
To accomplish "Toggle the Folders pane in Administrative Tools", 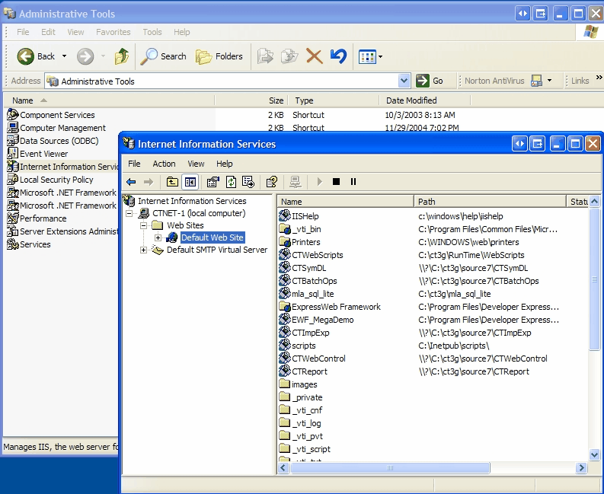I will pyautogui.click(x=219, y=56).
